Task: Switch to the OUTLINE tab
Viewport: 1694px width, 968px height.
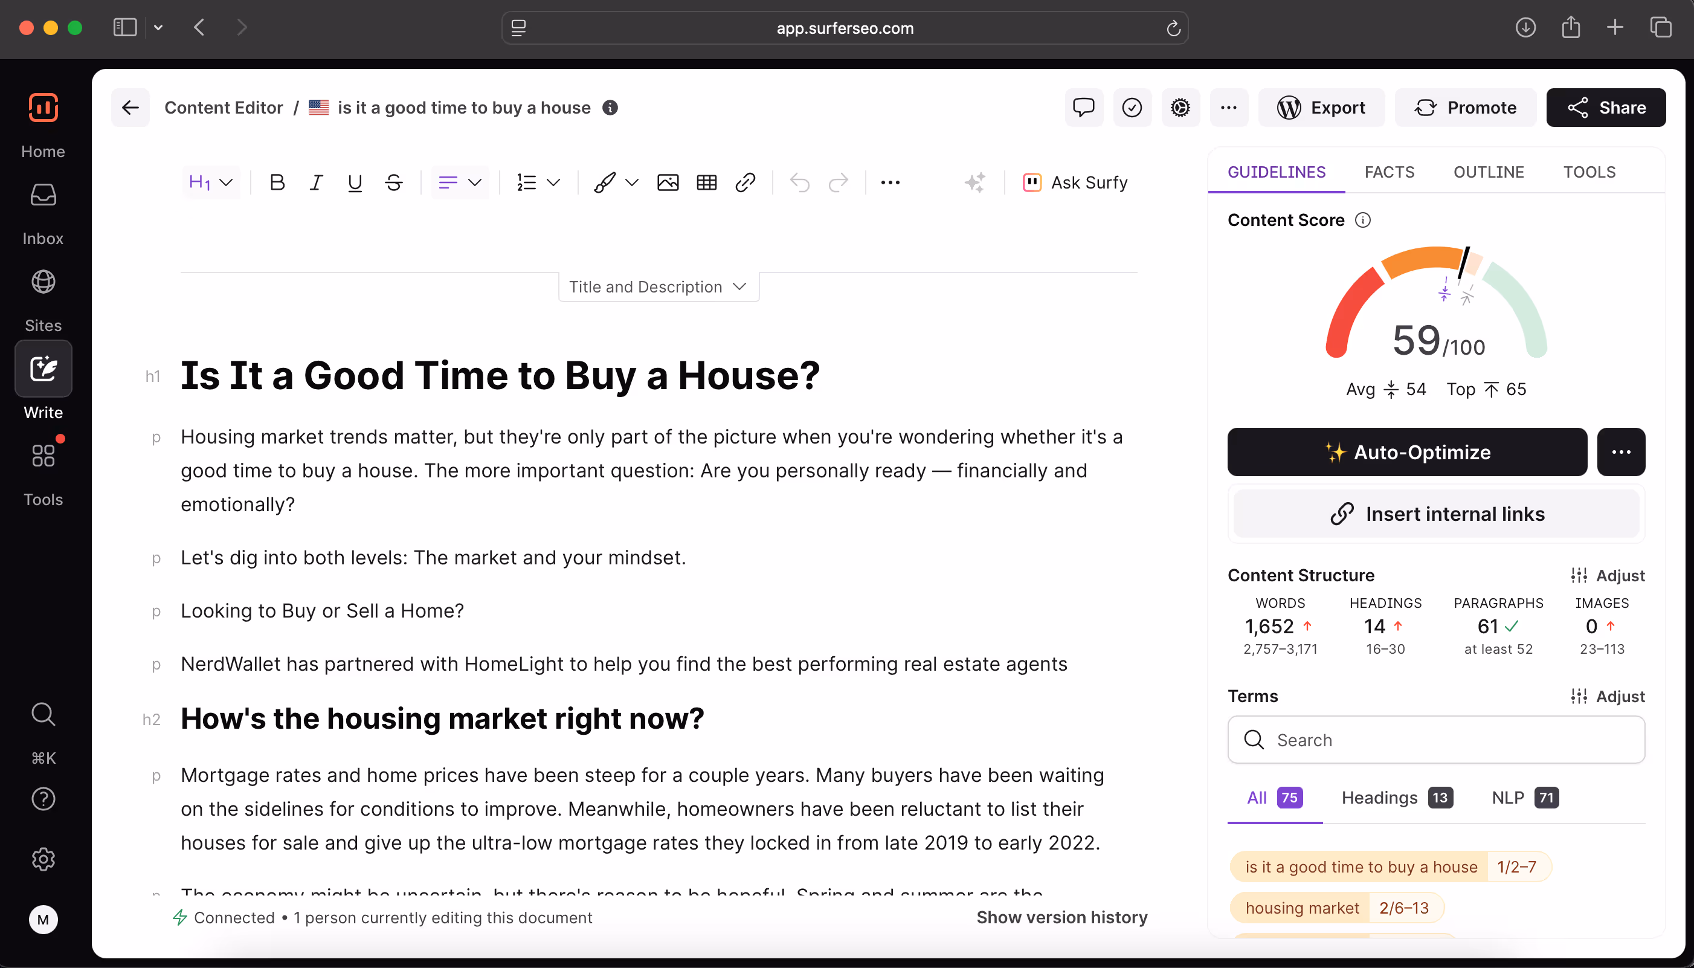Action: point(1488,172)
